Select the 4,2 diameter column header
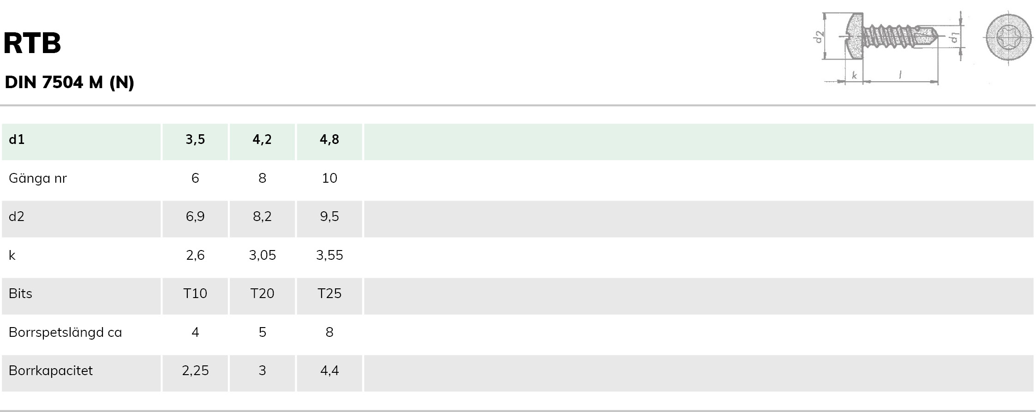 click(x=262, y=140)
